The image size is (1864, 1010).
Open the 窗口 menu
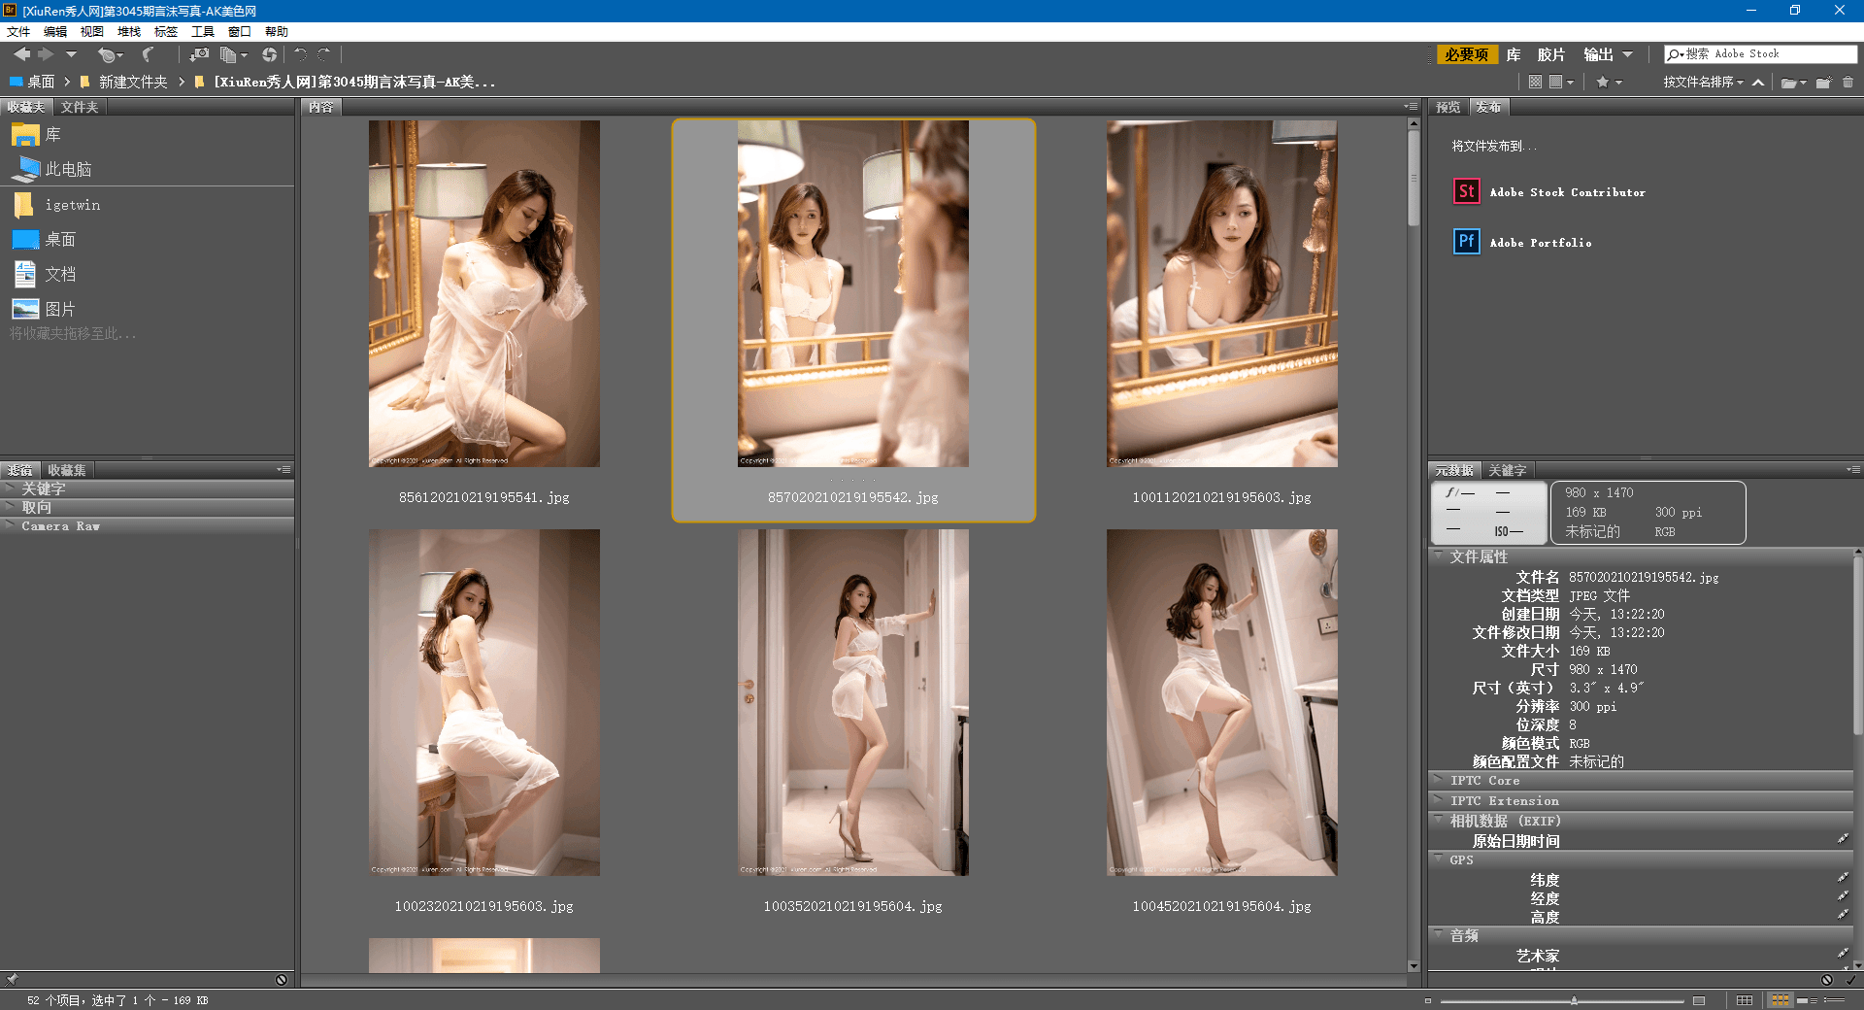pyautogui.click(x=240, y=32)
